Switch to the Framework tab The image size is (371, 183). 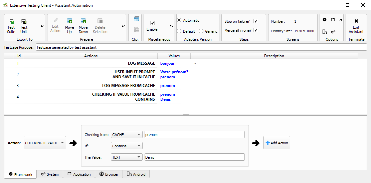[x=20, y=174]
